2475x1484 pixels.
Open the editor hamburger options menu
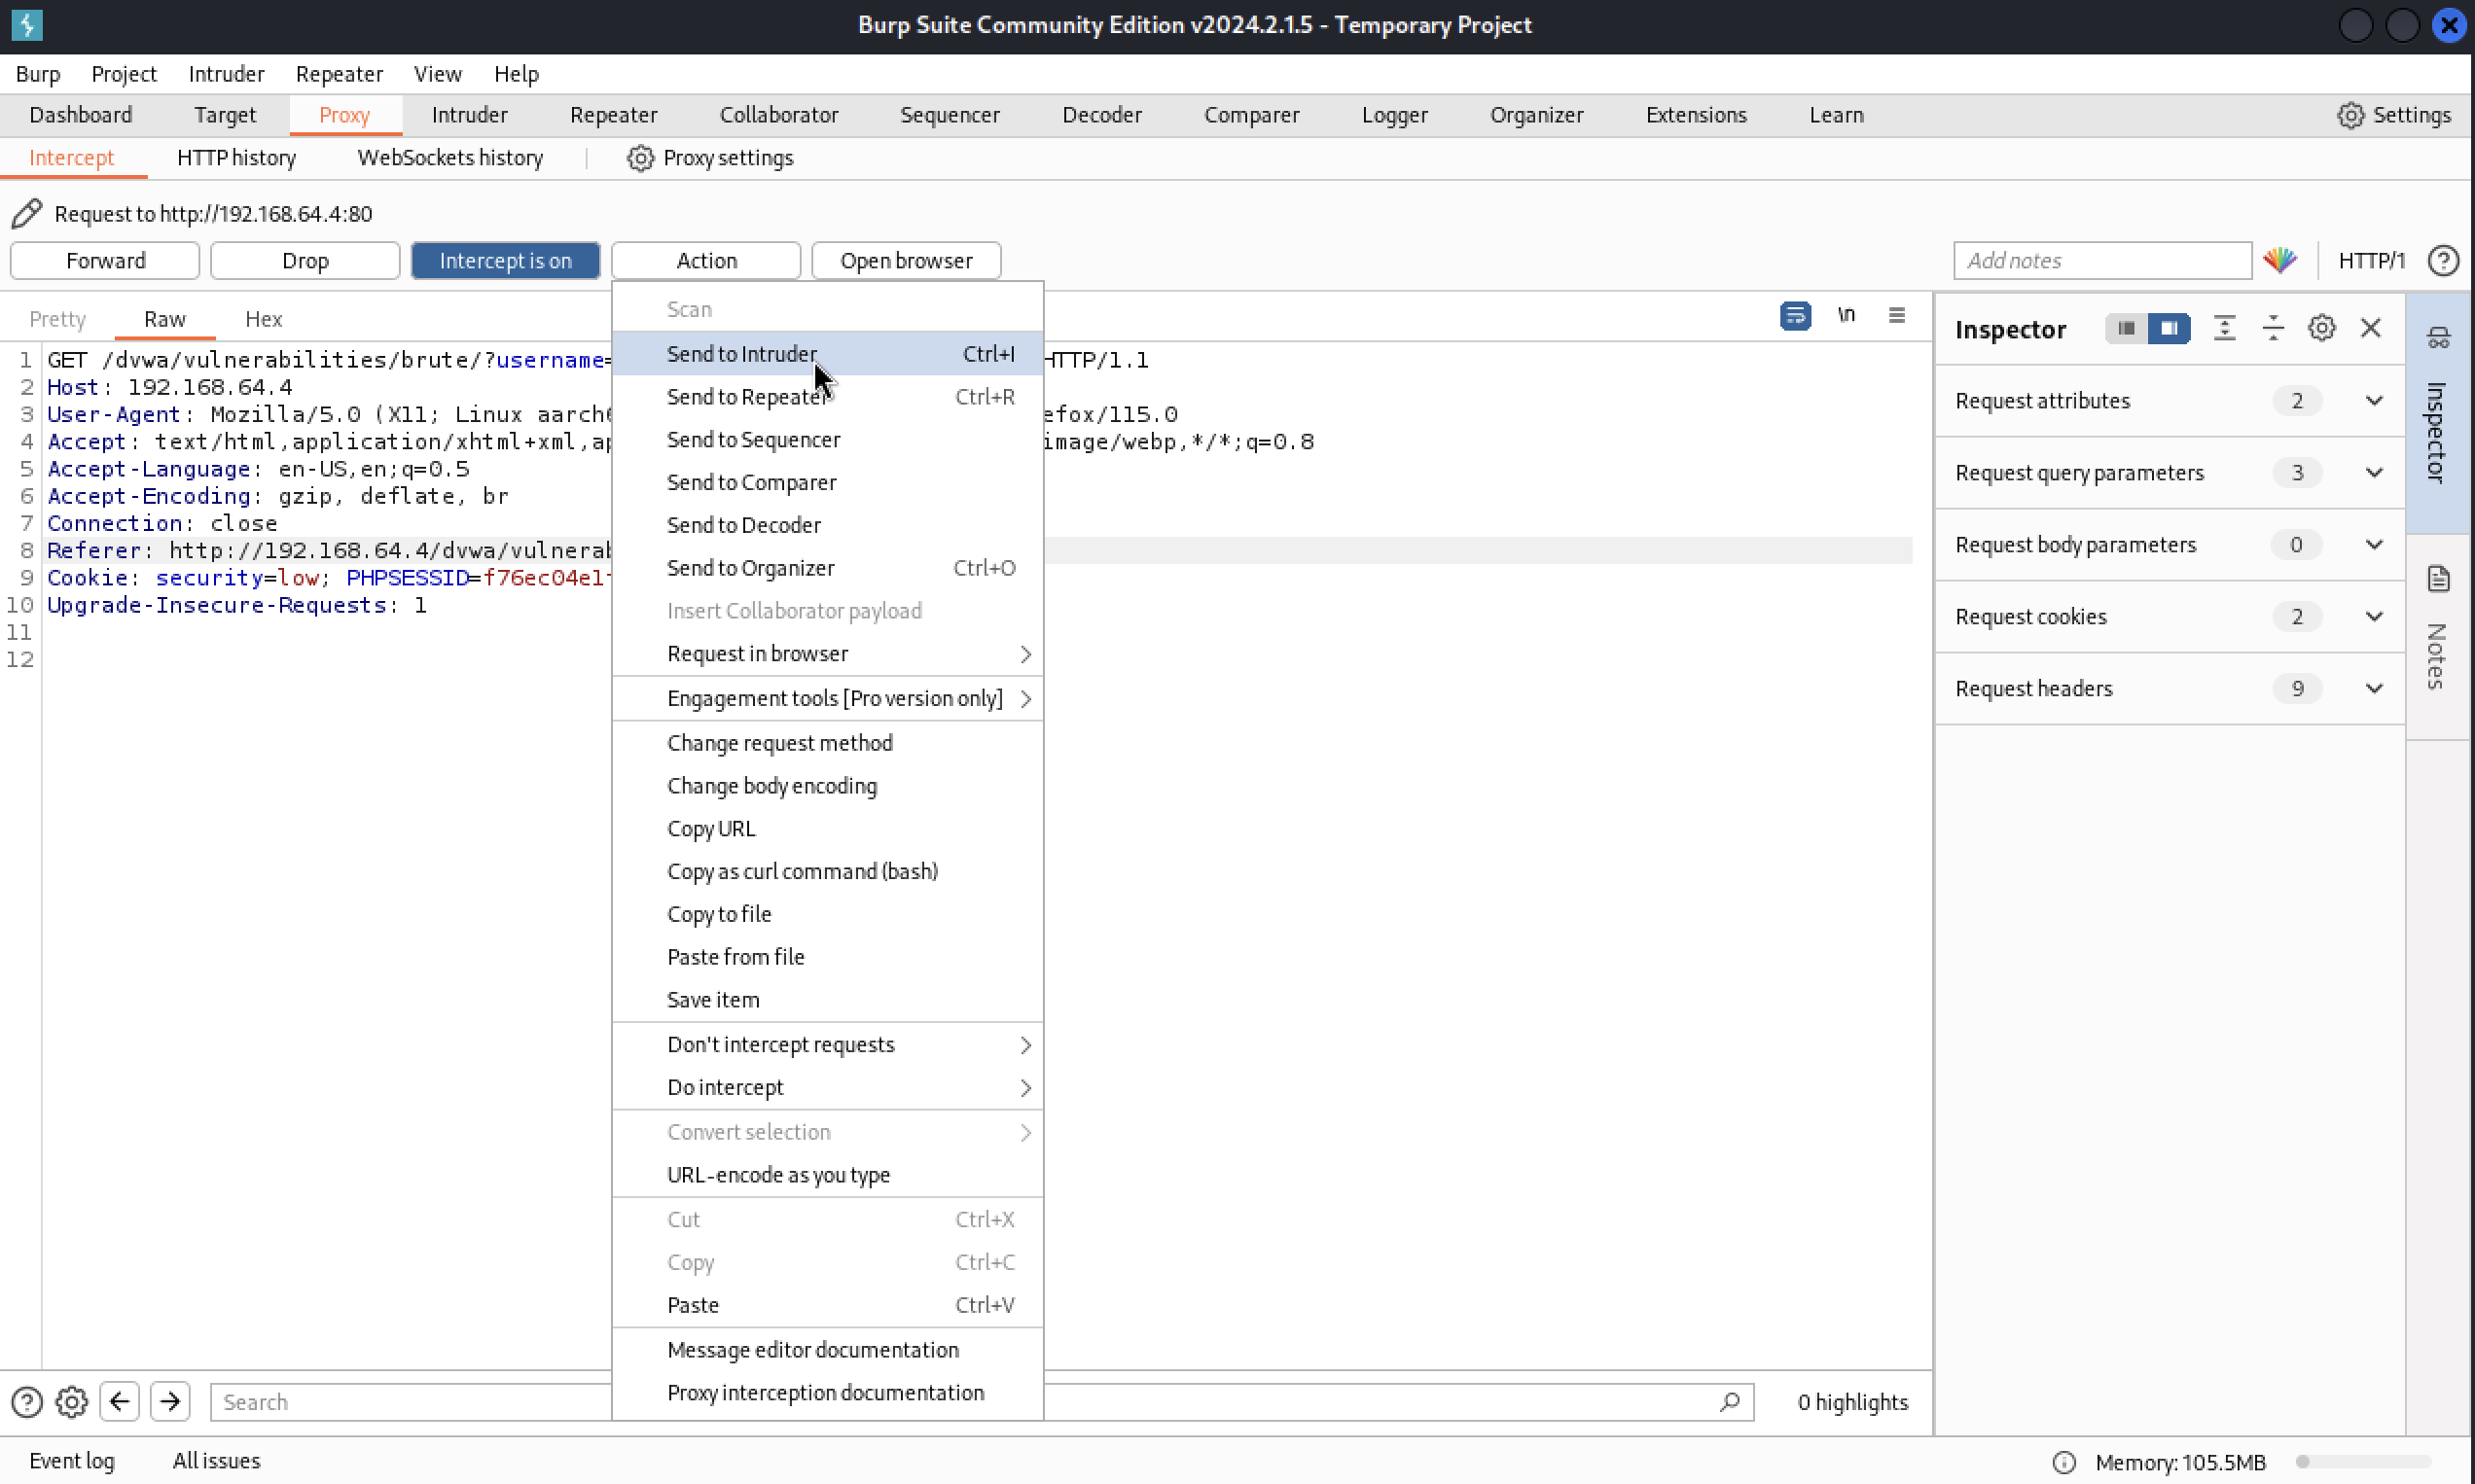pos(1896,315)
